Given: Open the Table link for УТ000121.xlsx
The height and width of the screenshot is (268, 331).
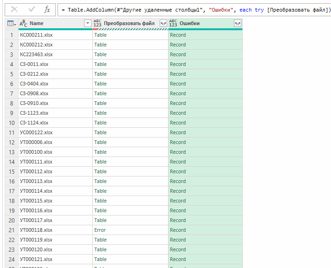Looking at the screenshot, I should coord(100,259).
